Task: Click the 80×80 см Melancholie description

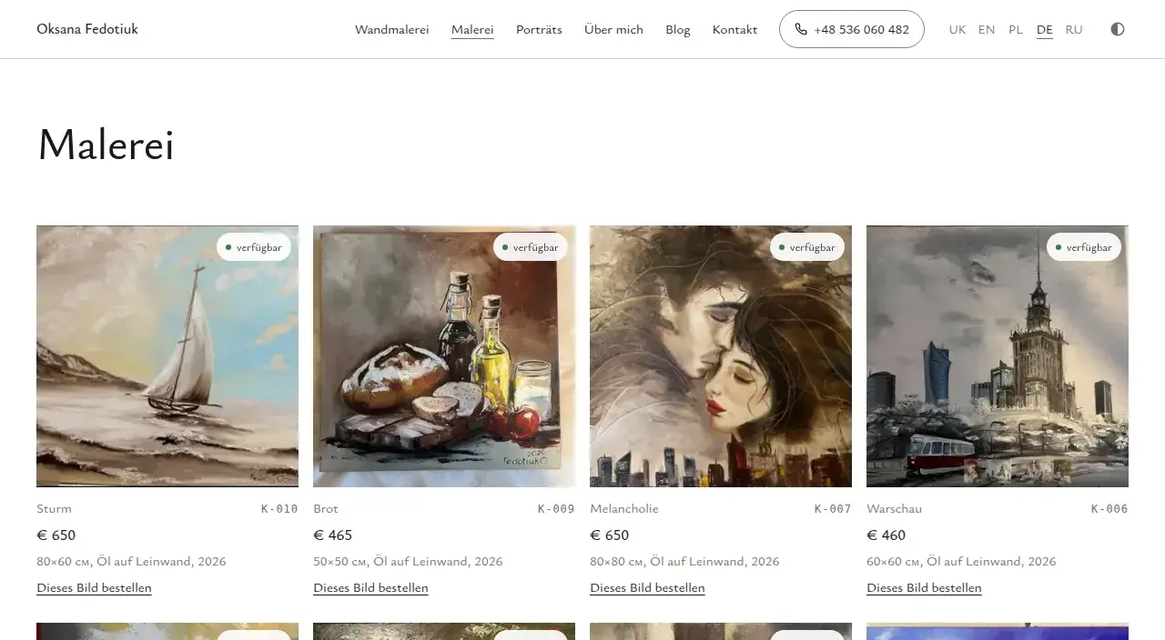Action: coord(684,562)
